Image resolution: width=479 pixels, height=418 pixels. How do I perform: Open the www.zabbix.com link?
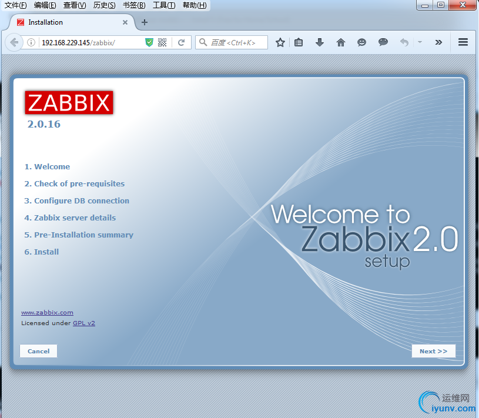point(47,313)
